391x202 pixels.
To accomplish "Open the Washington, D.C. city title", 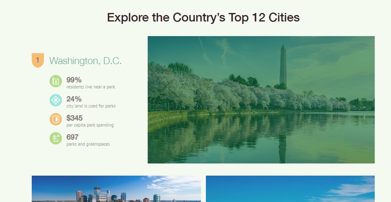I will 85,61.
